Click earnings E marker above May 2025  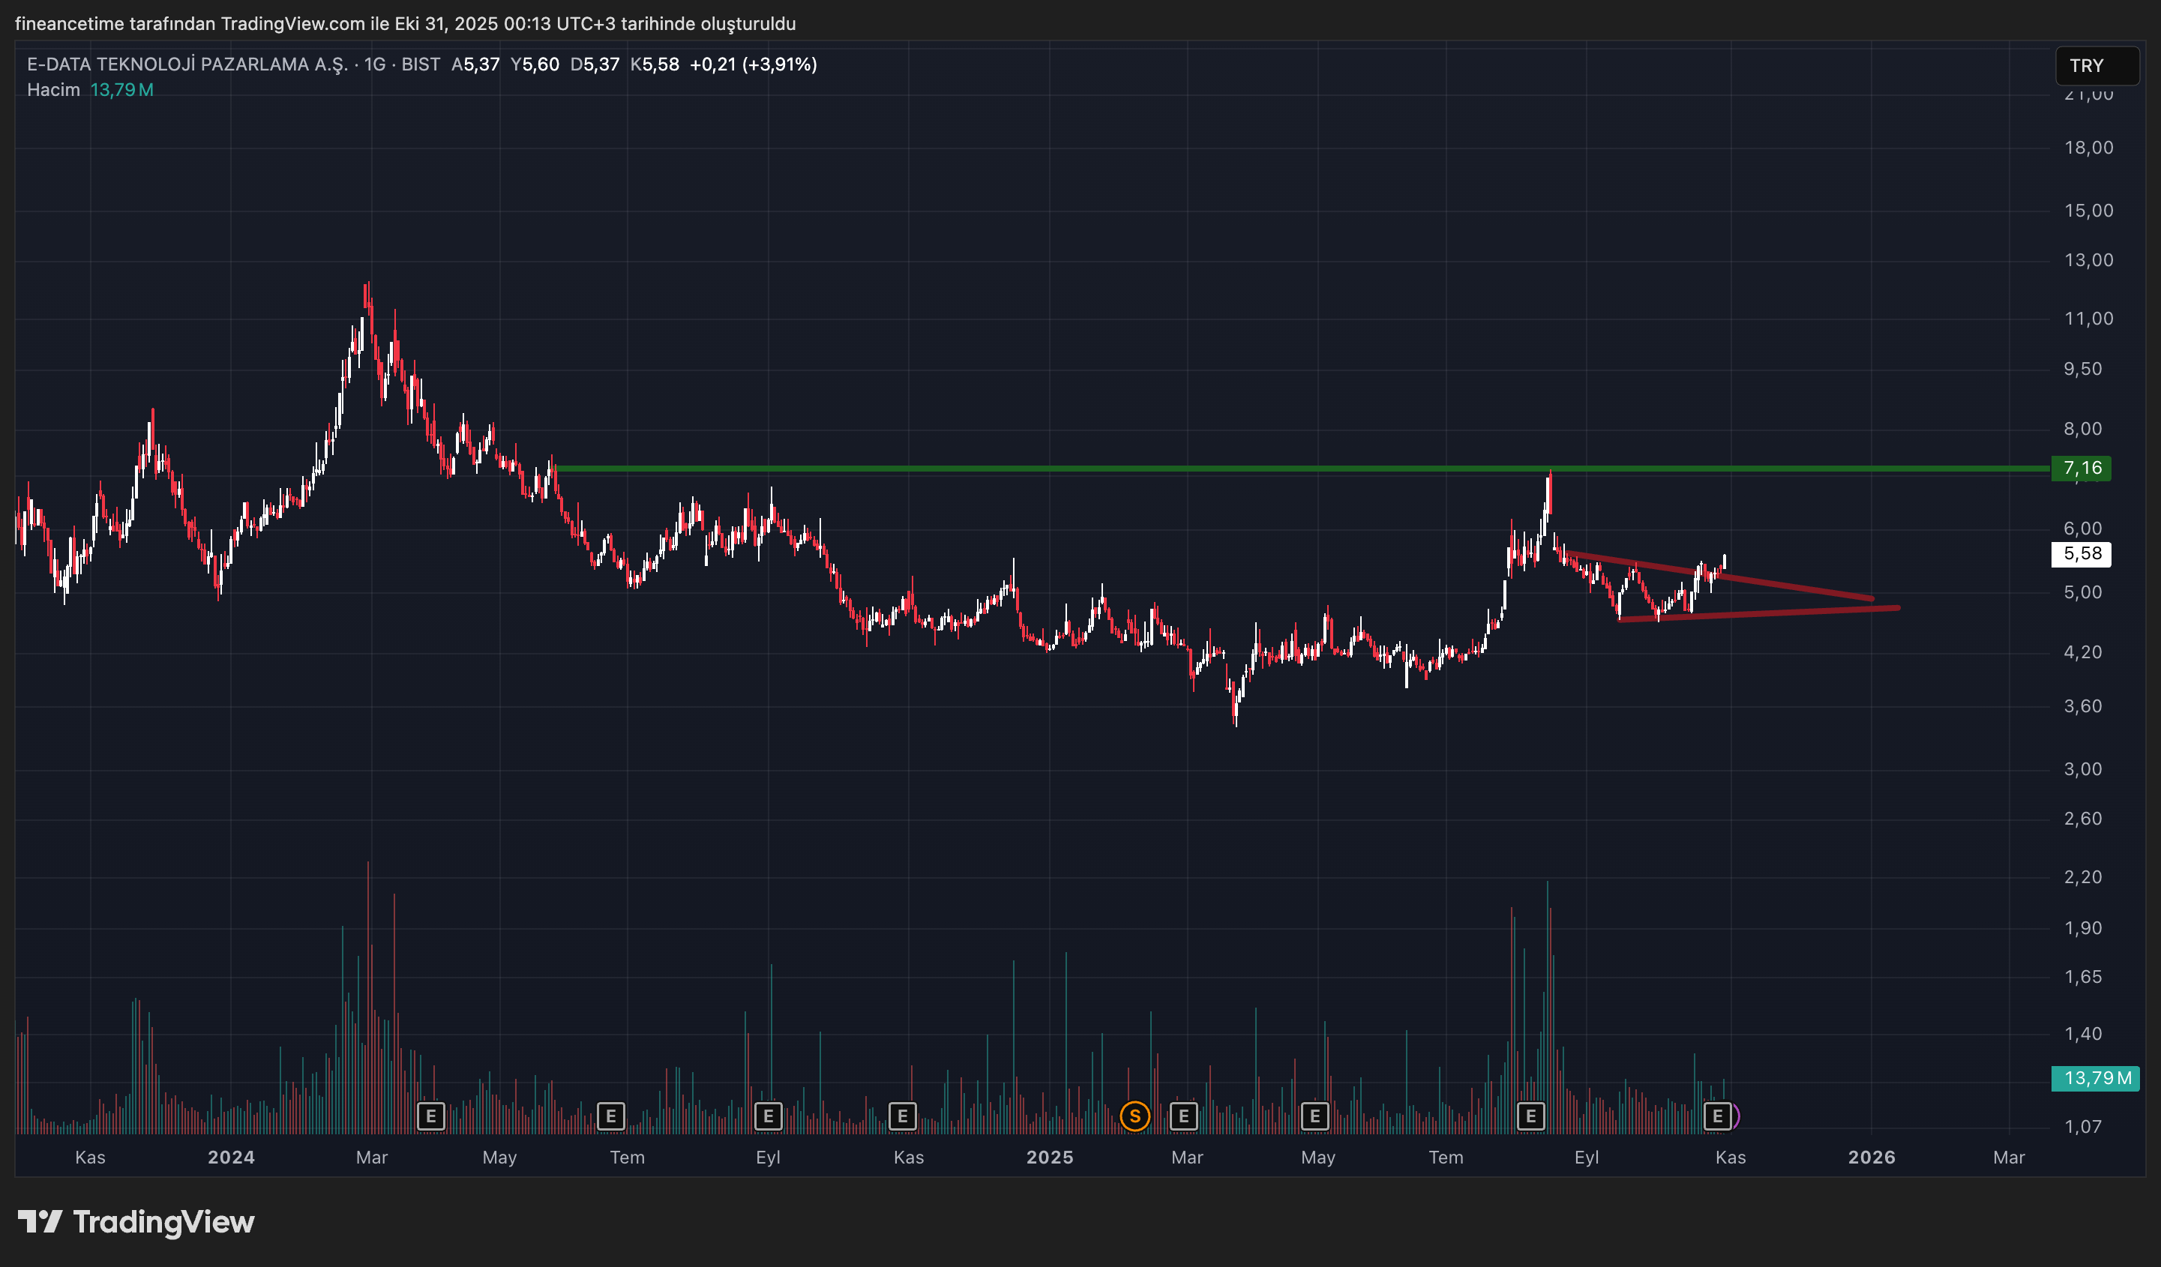(1314, 1116)
